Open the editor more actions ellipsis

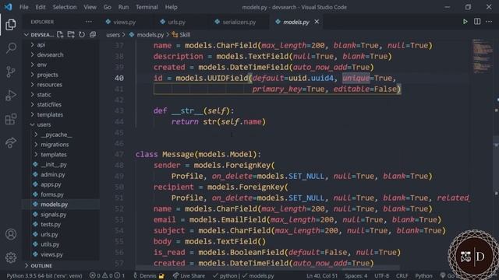click(489, 22)
